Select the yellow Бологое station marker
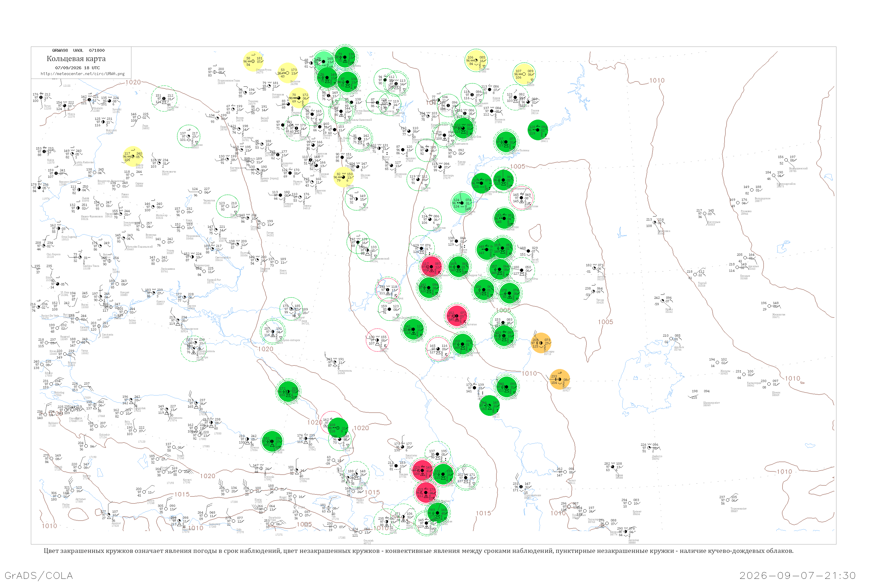Image resolution: width=874 pixels, height=582 pixels. coord(287,73)
